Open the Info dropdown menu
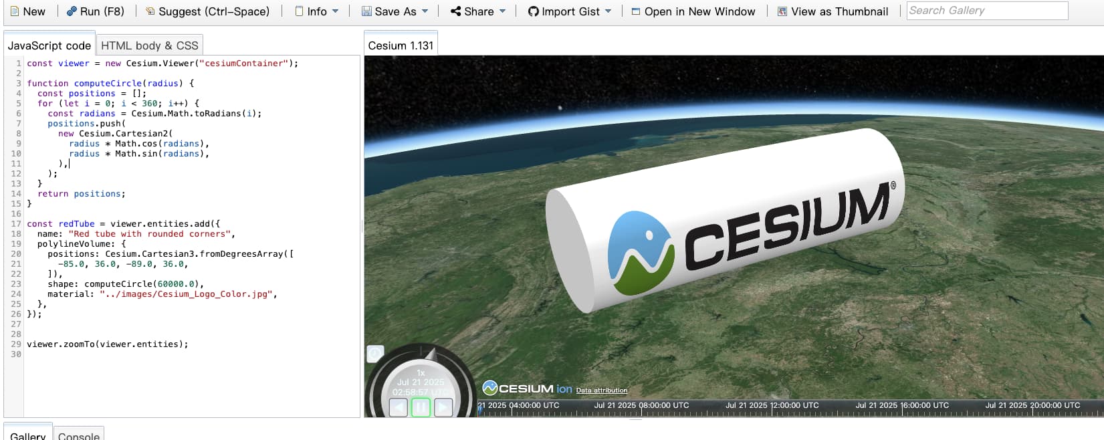Image resolution: width=1104 pixels, height=440 pixels. point(317,11)
